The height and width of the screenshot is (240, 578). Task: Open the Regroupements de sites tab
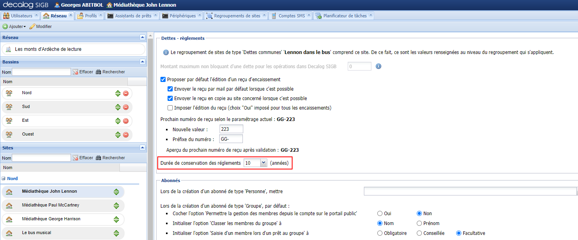point(237,16)
